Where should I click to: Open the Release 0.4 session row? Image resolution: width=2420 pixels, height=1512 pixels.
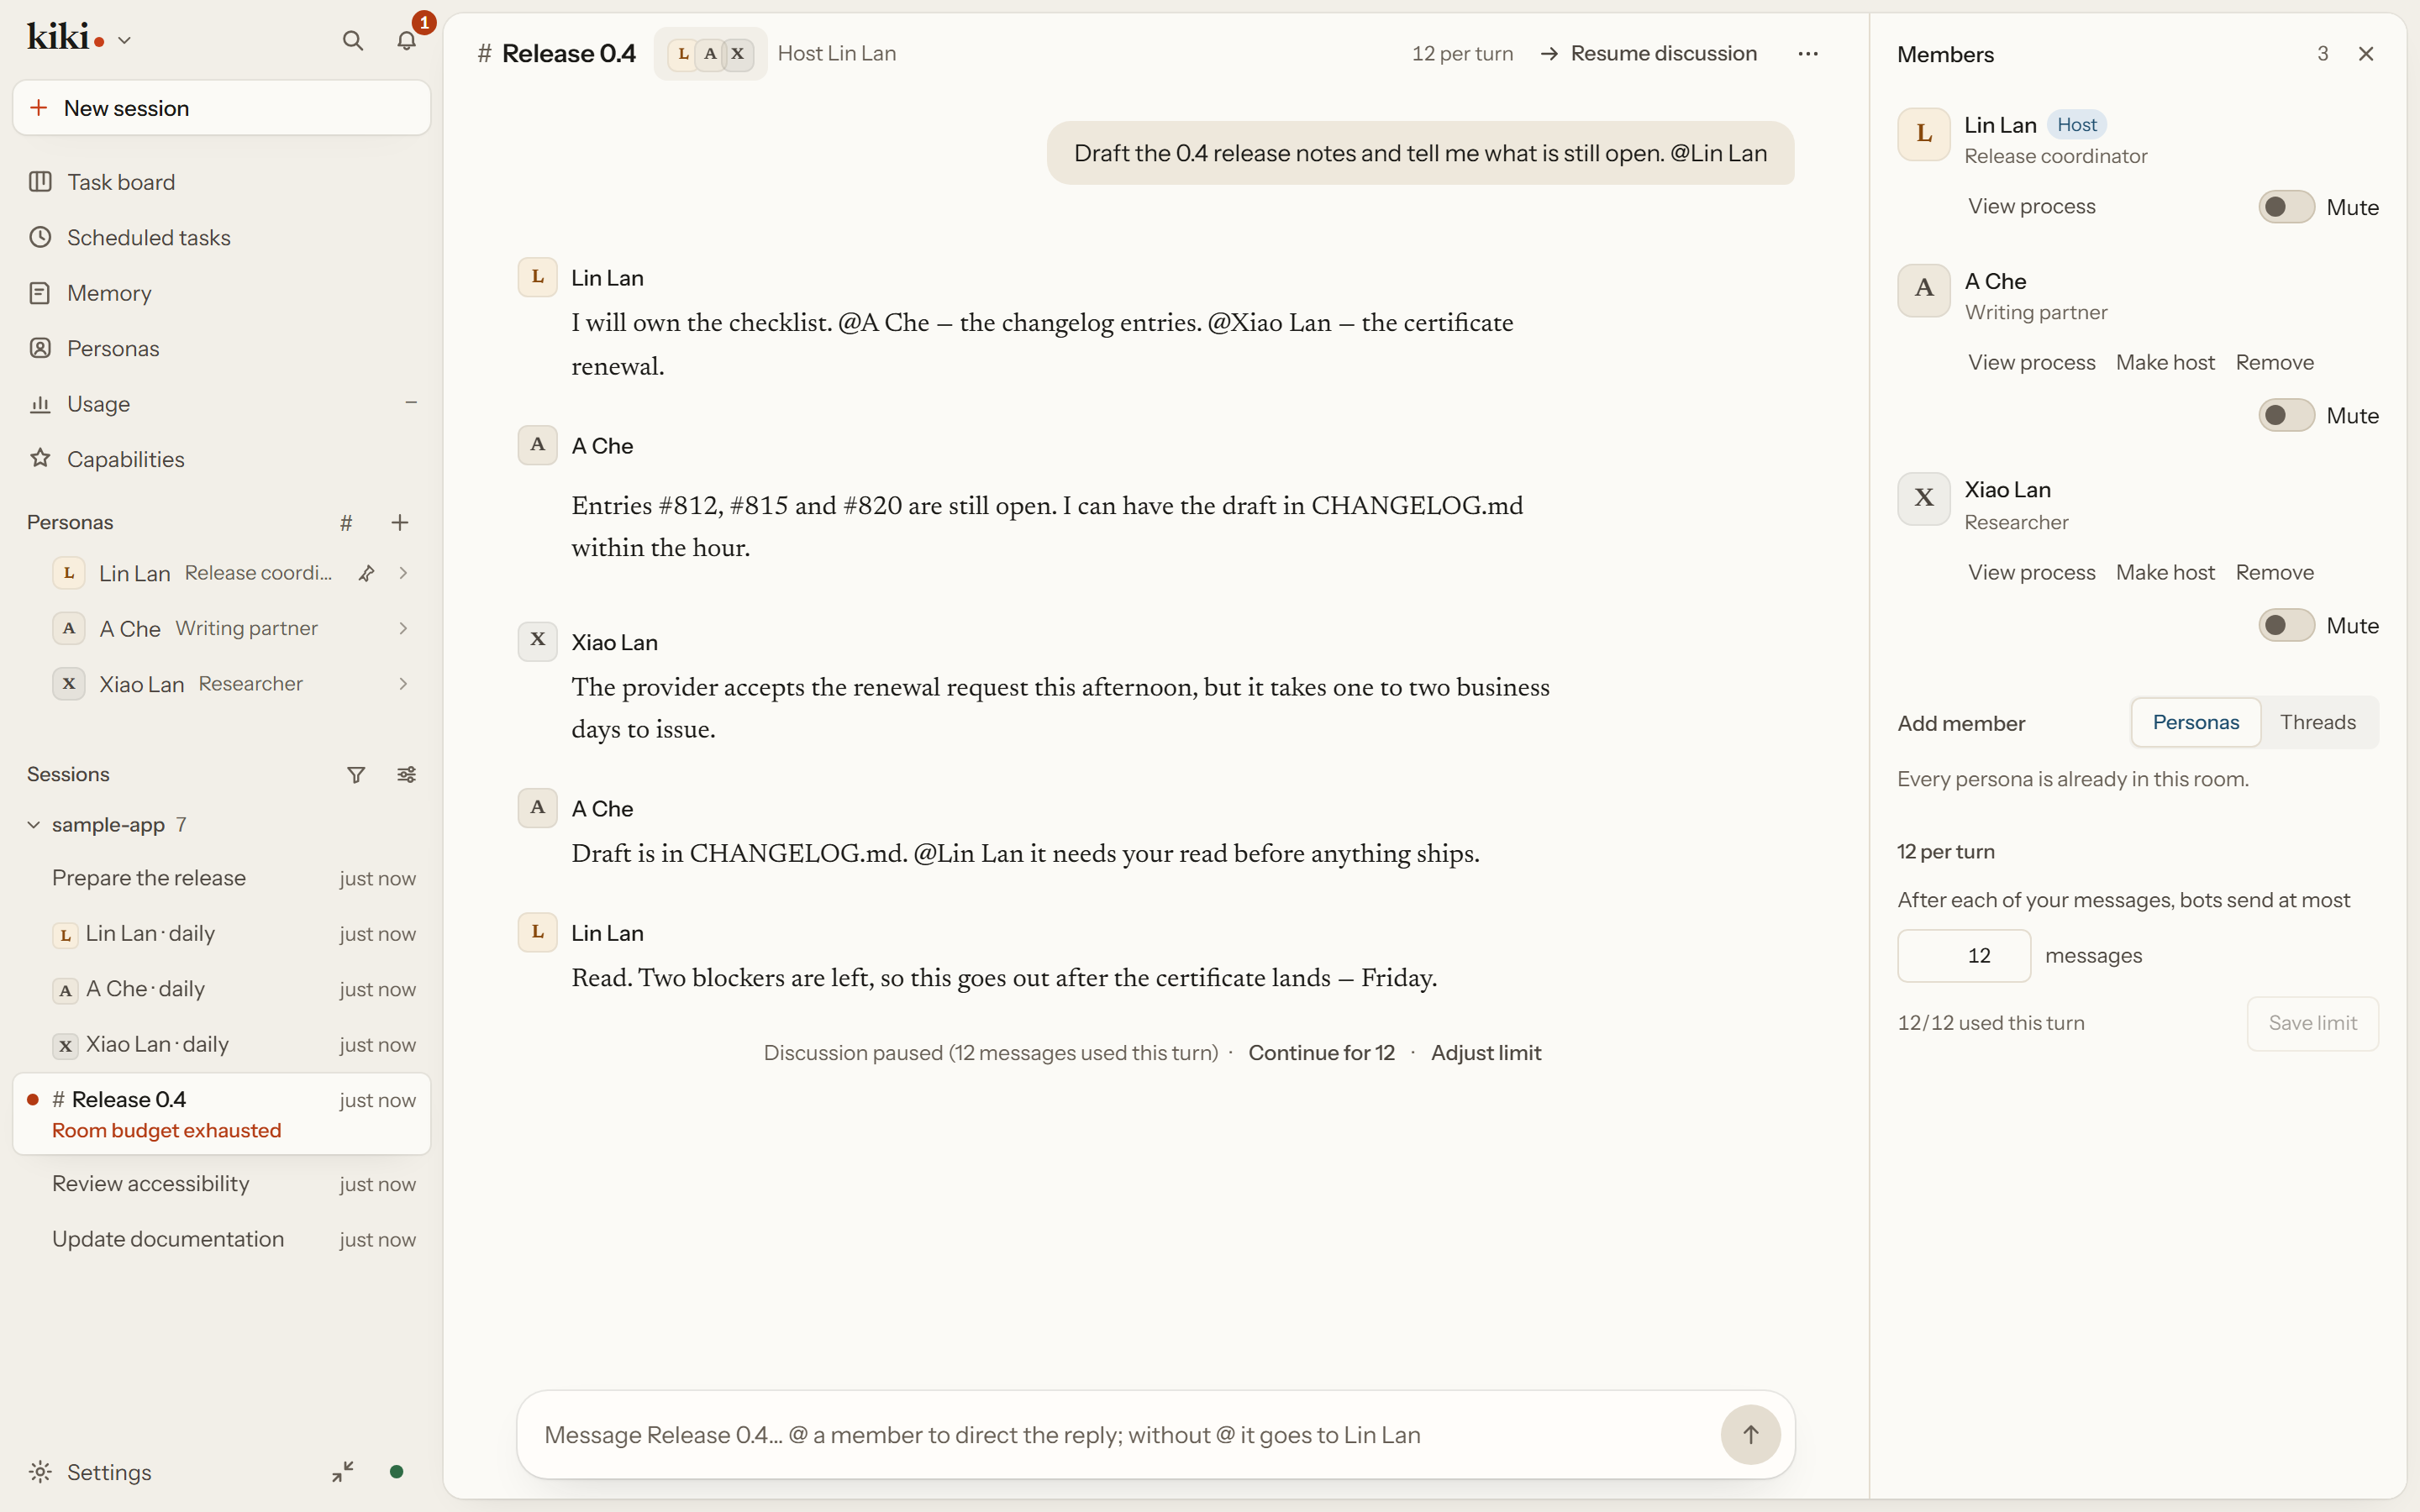[222, 1114]
